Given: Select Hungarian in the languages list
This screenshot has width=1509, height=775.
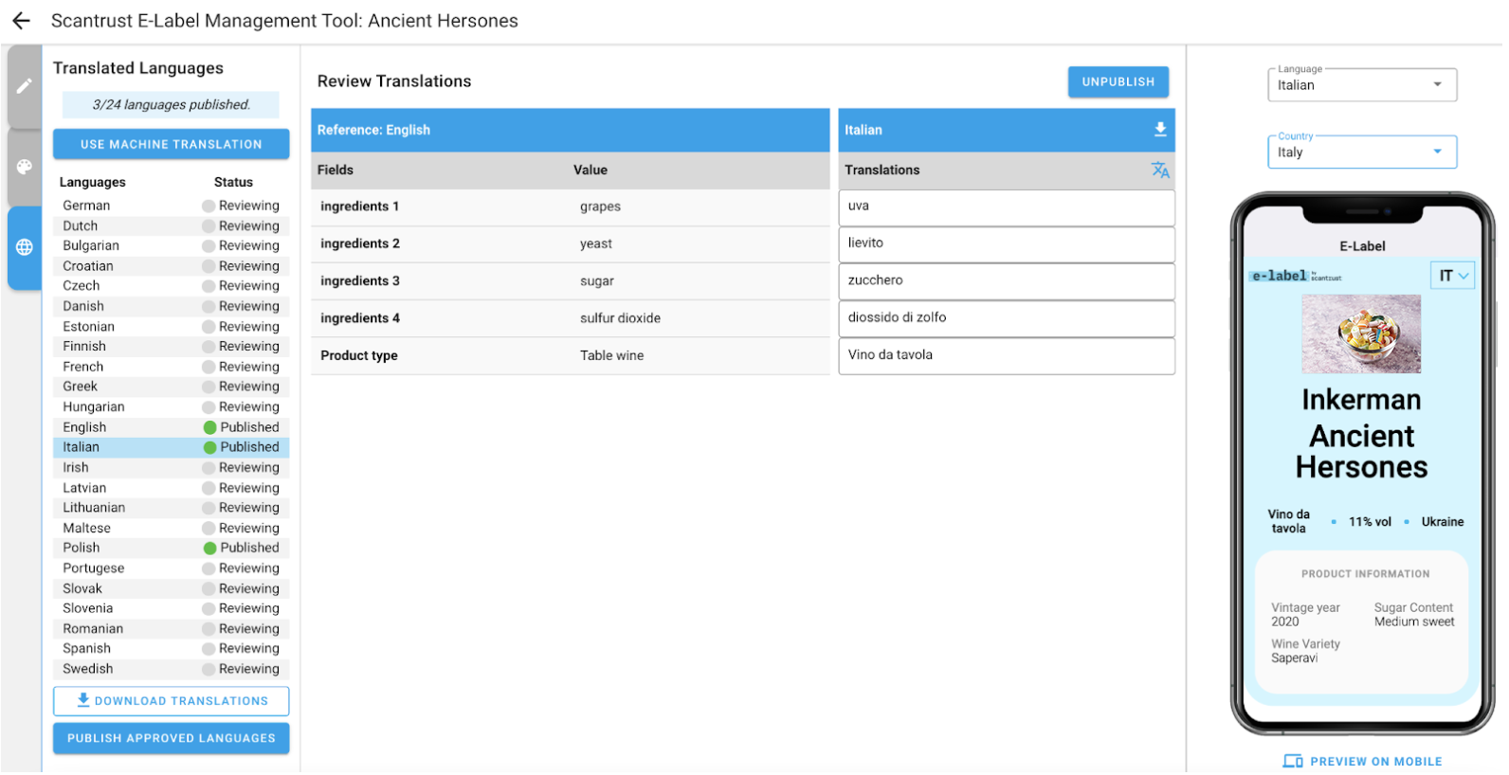Looking at the screenshot, I should coord(172,408).
